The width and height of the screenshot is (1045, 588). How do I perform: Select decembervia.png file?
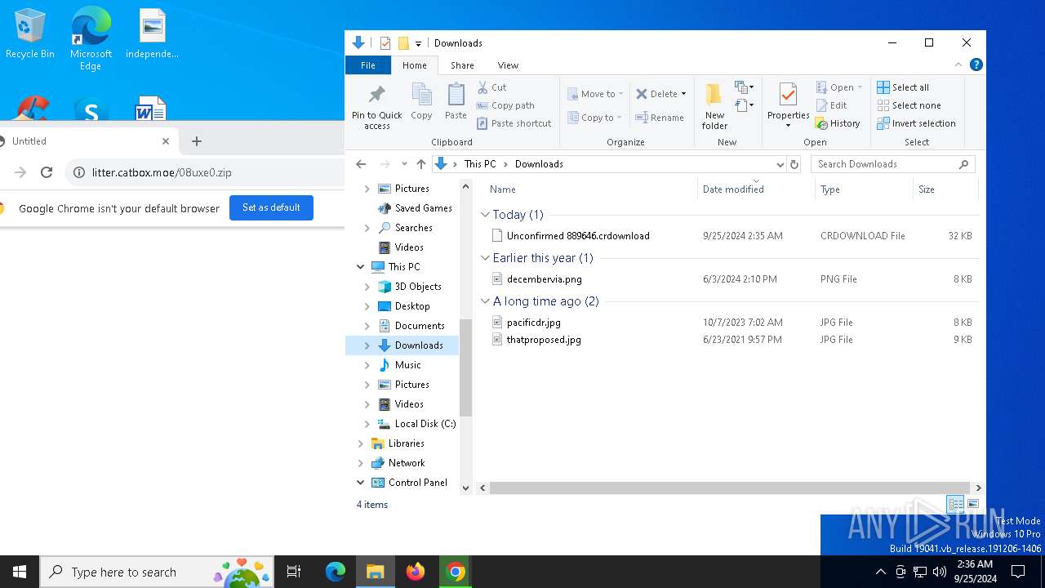coord(544,279)
